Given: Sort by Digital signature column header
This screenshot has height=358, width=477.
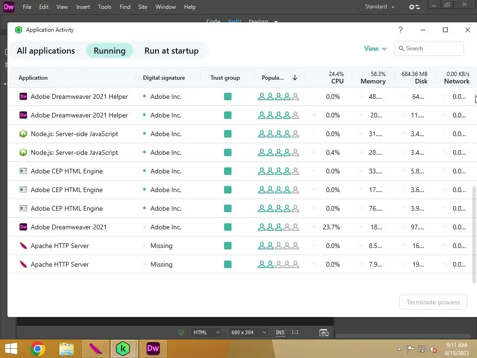Looking at the screenshot, I should (x=164, y=78).
